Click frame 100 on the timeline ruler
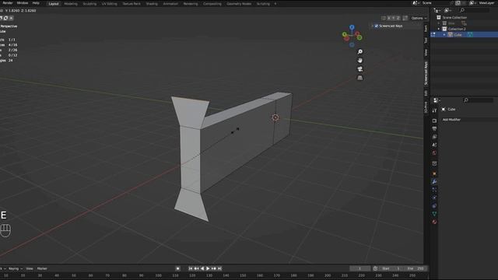 [159, 275]
